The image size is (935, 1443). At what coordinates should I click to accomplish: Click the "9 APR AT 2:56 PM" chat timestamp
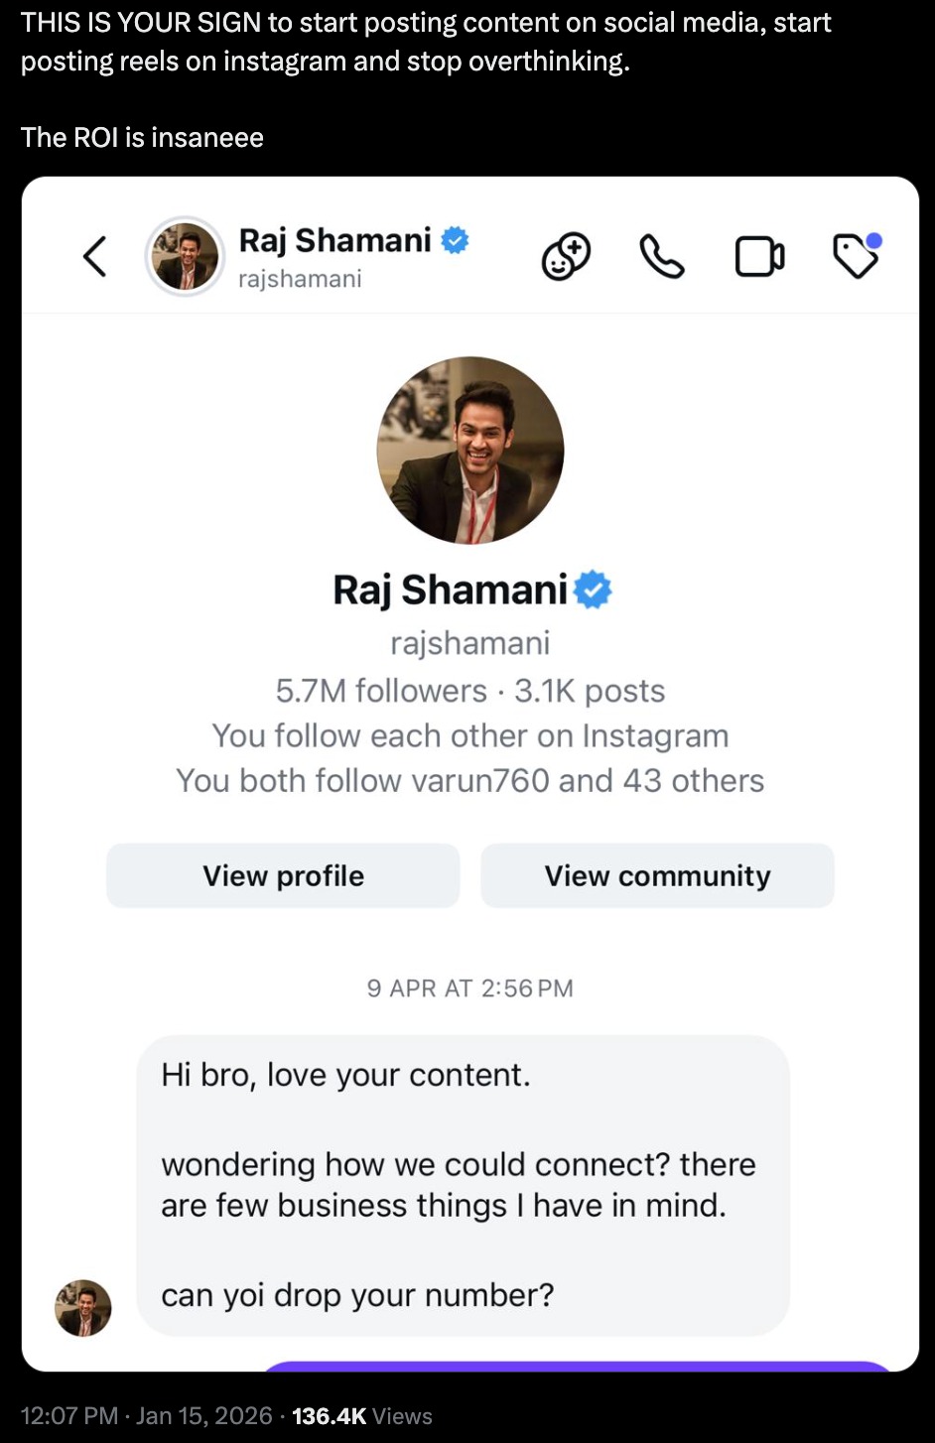pyautogui.click(x=470, y=988)
